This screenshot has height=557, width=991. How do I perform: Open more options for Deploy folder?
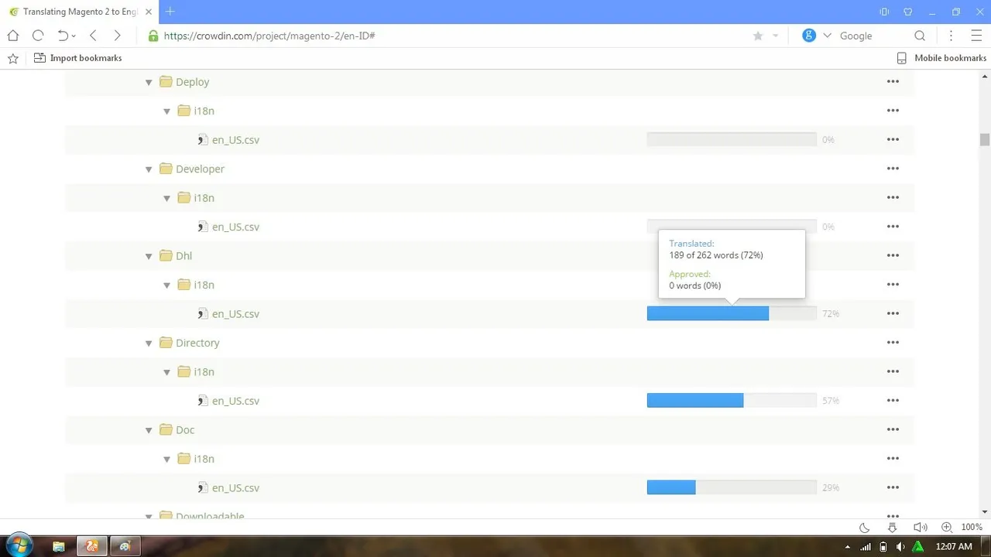(x=893, y=81)
